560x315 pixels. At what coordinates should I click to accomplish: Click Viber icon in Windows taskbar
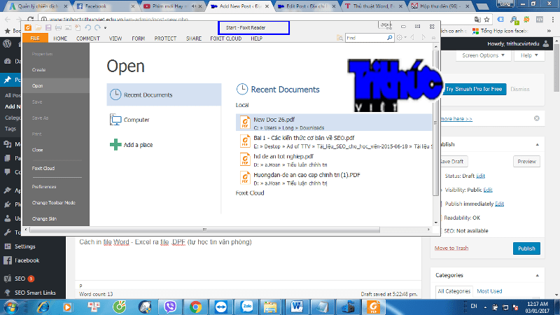170,307
